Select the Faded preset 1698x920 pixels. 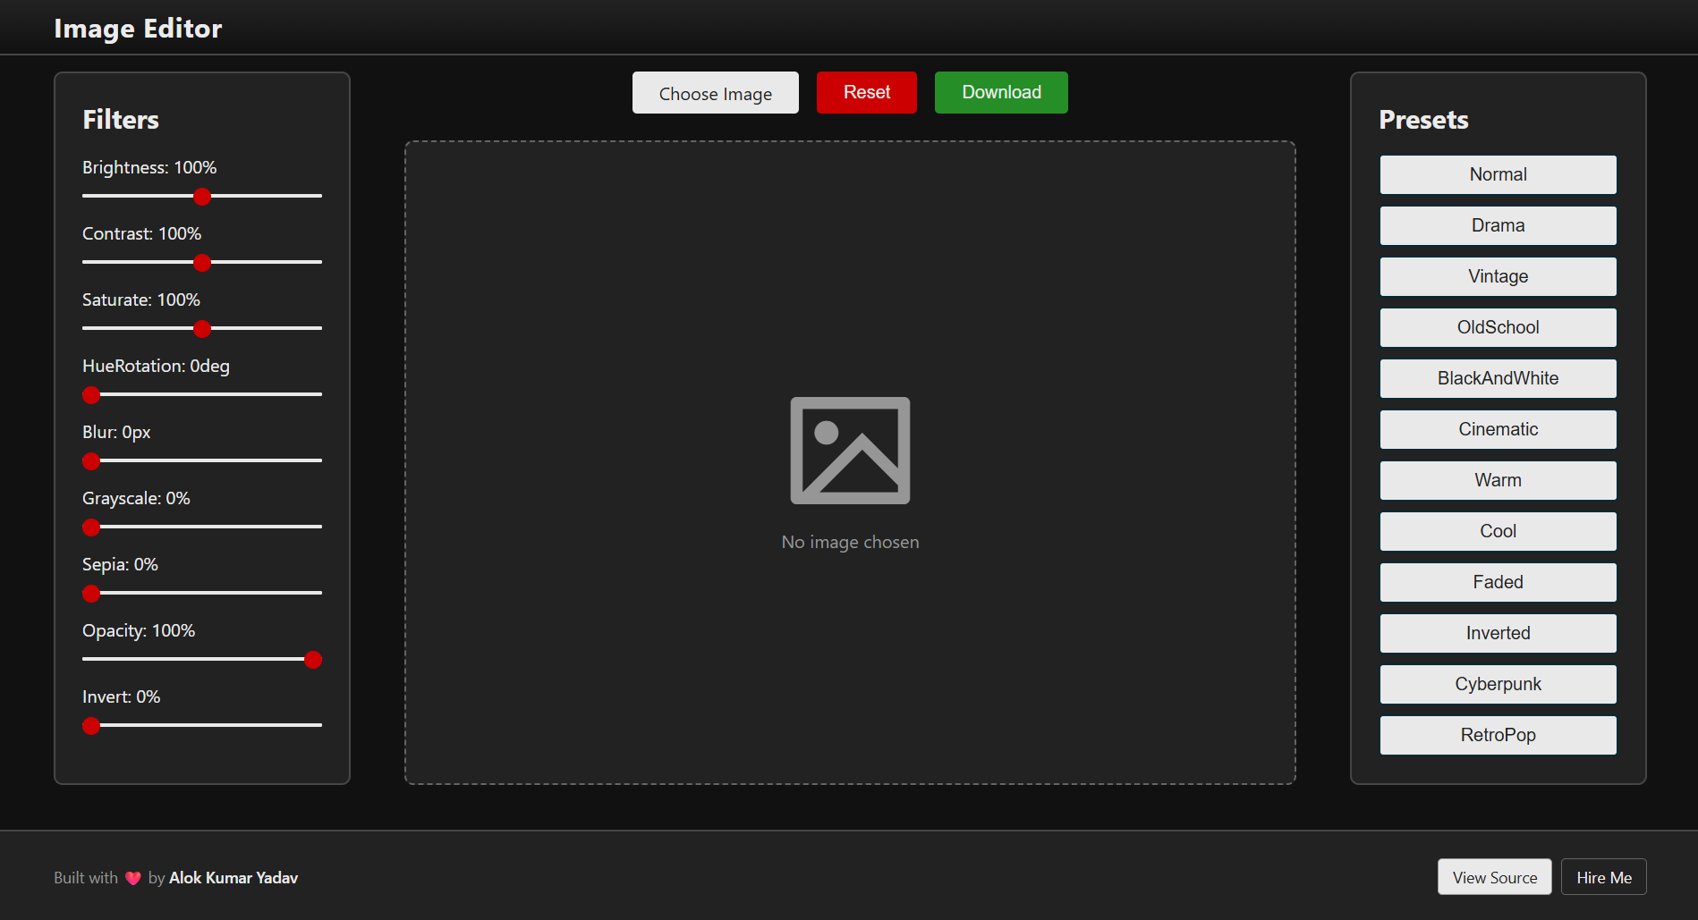(1497, 582)
